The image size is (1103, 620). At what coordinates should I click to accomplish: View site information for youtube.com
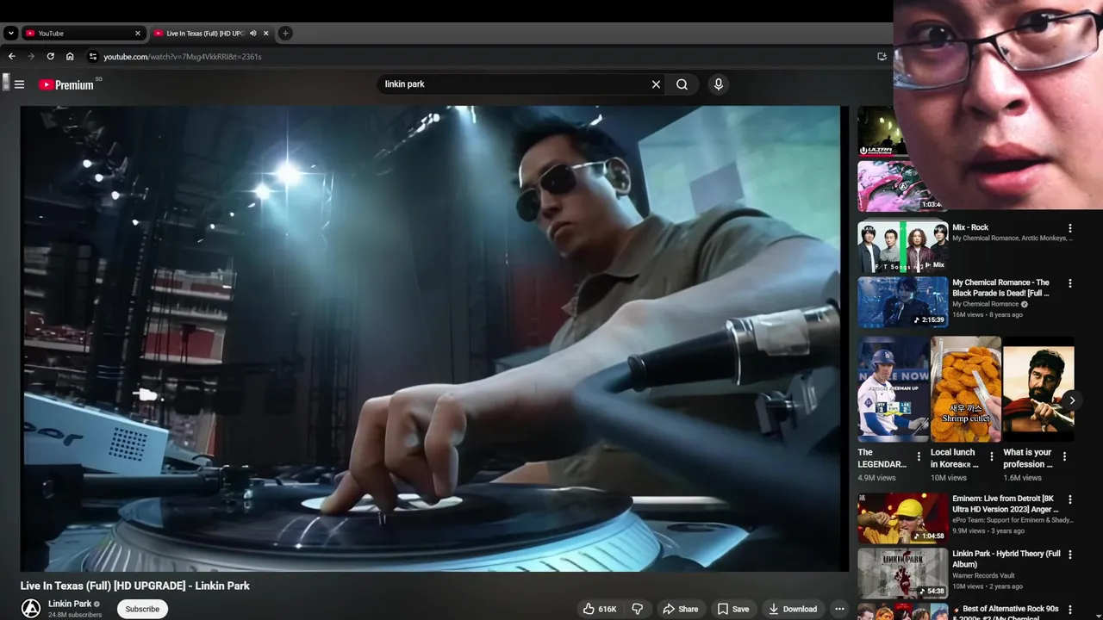pyautogui.click(x=93, y=57)
